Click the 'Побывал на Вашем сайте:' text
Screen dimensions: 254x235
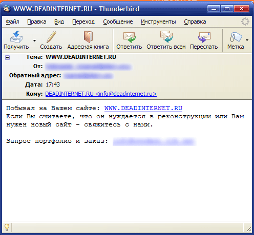point(53,109)
